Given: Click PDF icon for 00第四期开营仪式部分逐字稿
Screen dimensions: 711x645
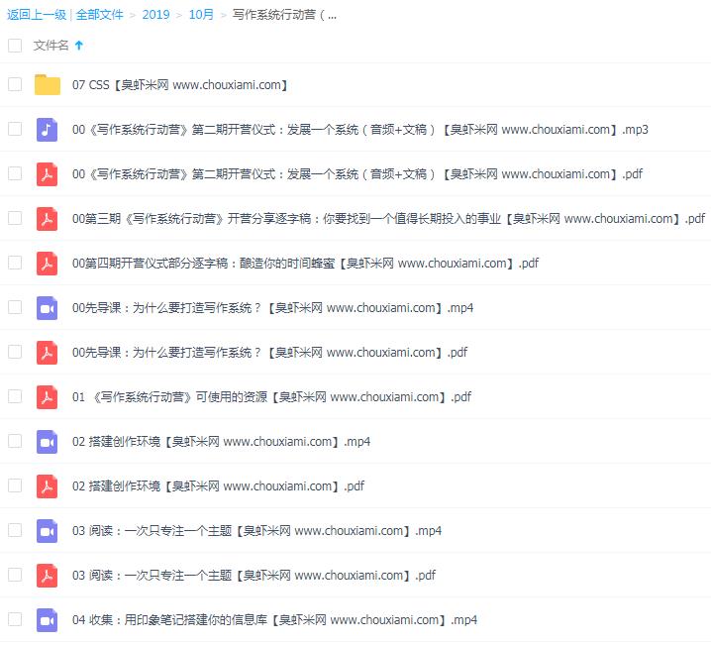Looking at the screenshot, I should [x=48, y=264].
